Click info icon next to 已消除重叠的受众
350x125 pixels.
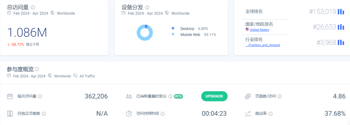[x=170, y=97]
